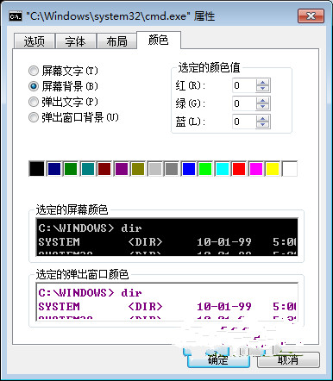Pick the dark gray color swatch
Viewport: 333px width, 381px height.
(x=172, y=169)
